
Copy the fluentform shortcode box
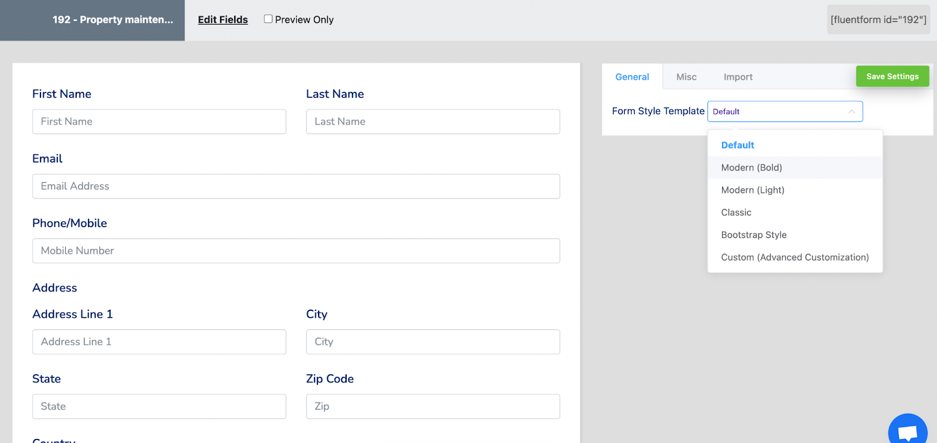click(878, 20)
